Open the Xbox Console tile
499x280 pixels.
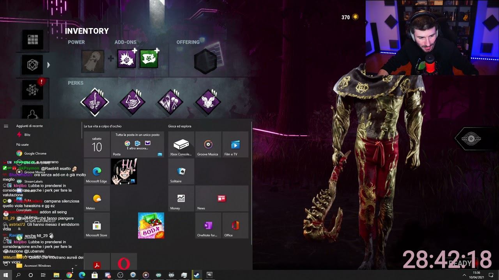click(x=181, y=144)
